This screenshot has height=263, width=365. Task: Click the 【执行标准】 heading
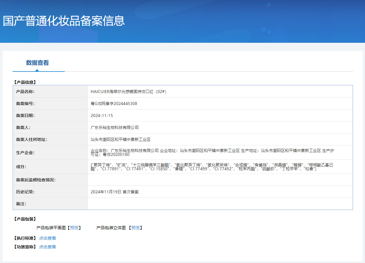[25, 238]
